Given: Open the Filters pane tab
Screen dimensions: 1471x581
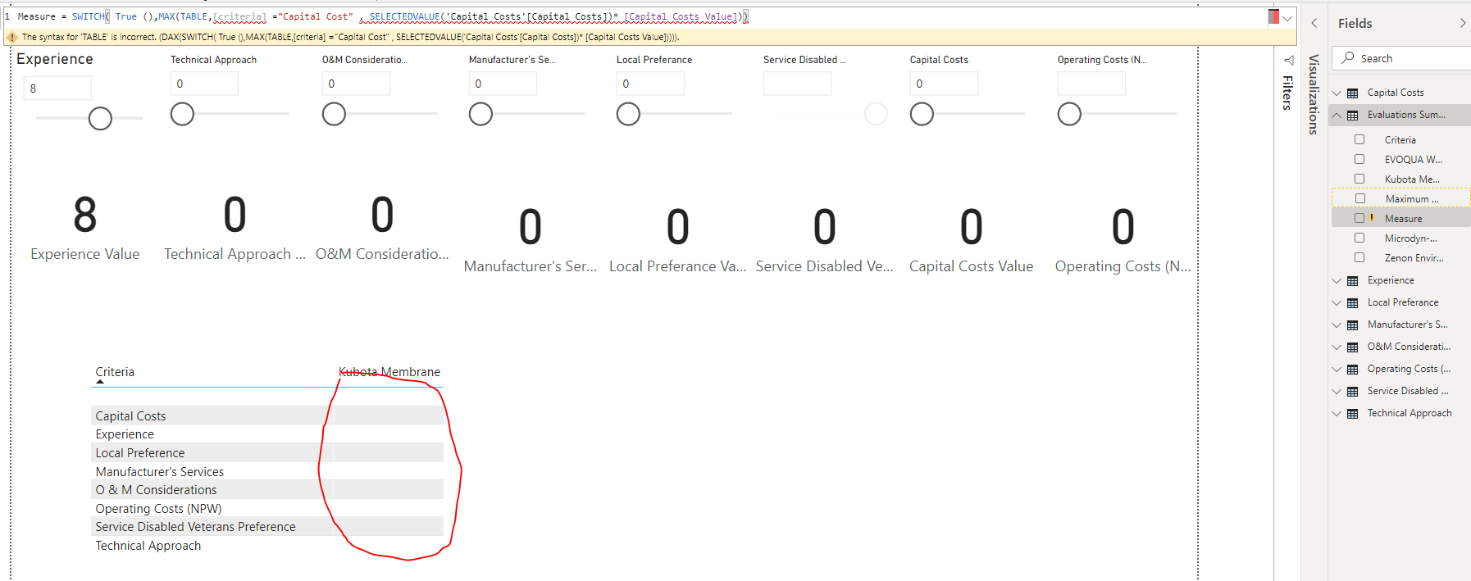Looking at the screenshot, I should (1287, 93).
